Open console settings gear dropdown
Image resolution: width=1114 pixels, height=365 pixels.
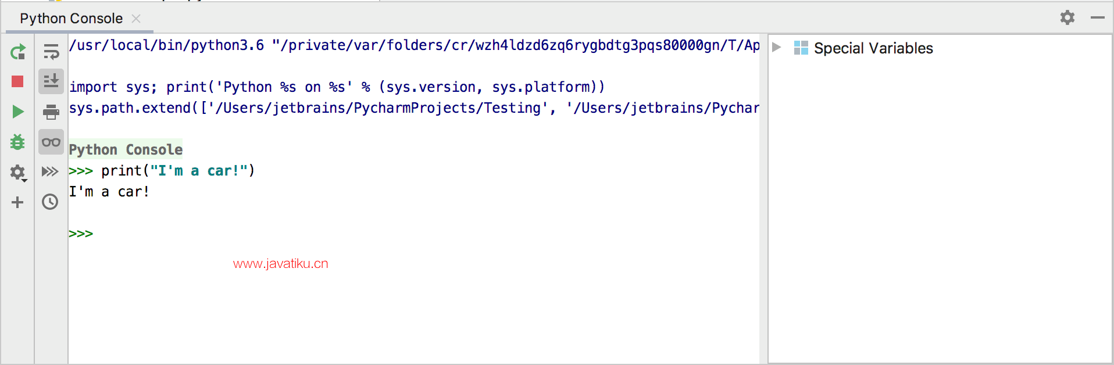[x=18, y=172]
